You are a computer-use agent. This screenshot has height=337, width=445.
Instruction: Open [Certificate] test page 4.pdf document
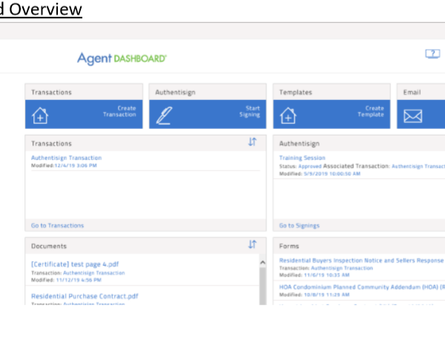tap(75, 264)
